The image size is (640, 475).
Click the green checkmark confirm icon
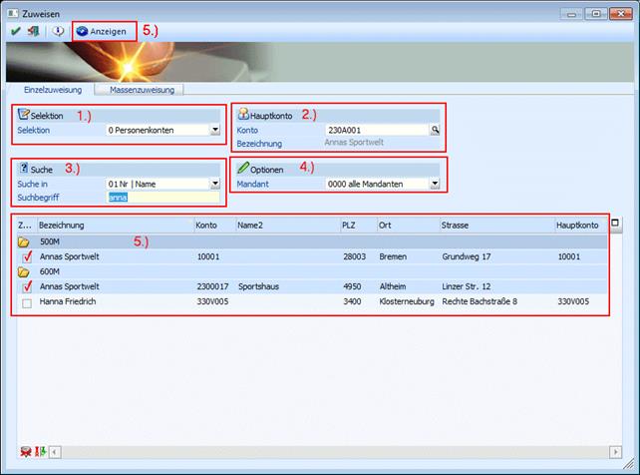tap(16, 31)
